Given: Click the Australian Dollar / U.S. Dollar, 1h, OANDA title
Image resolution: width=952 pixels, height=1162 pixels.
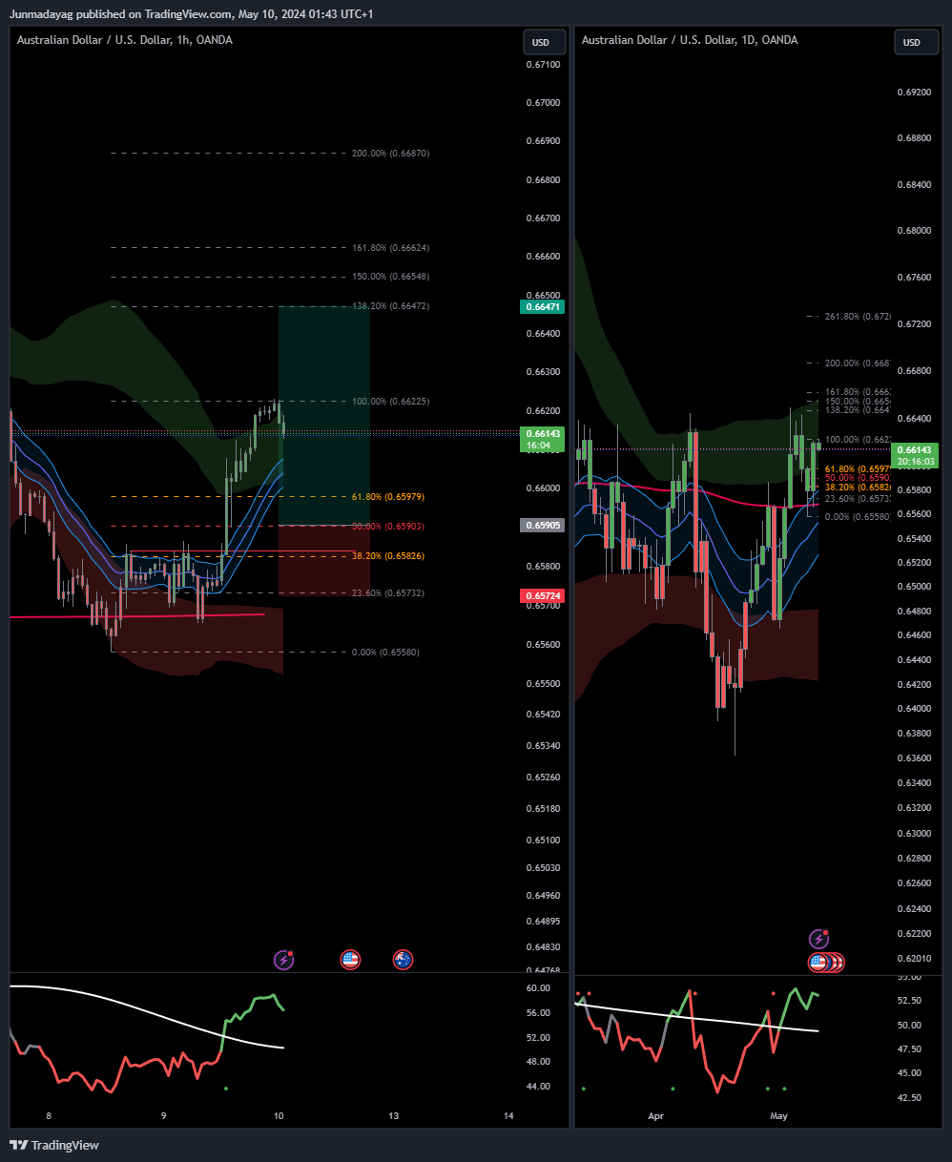Looking at the screenshot, I should 125,40.
